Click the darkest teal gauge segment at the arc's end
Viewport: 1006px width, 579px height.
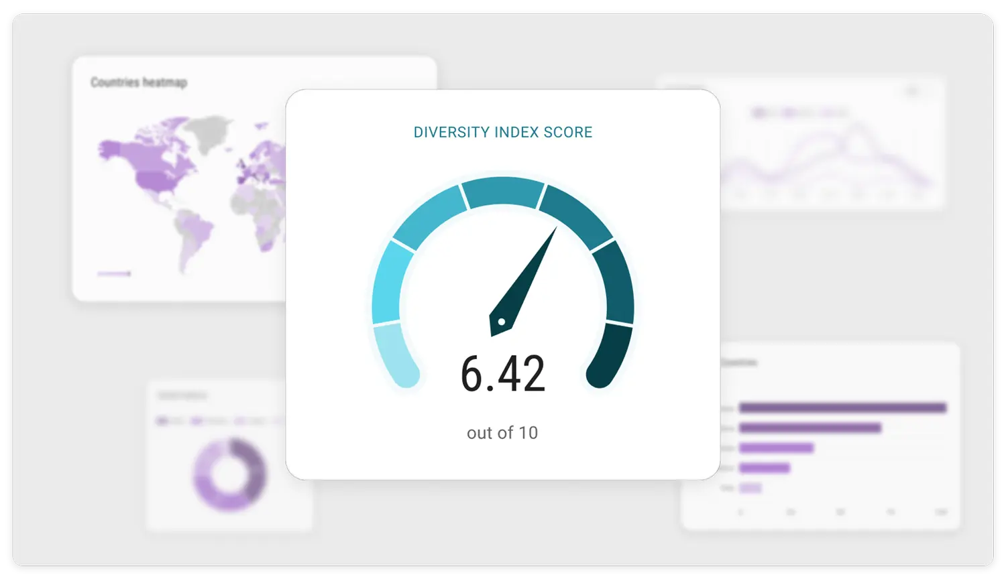coord(612,354)
